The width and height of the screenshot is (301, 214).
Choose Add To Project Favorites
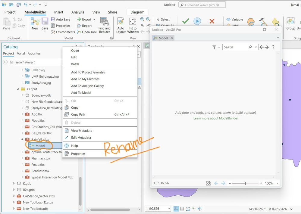pos(100,72)
